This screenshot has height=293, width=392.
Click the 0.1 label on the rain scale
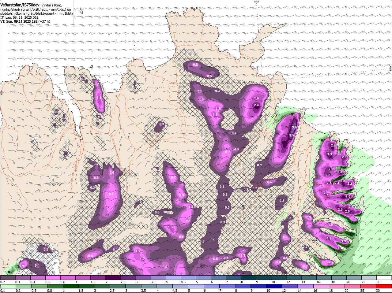(x=3, y=291)
